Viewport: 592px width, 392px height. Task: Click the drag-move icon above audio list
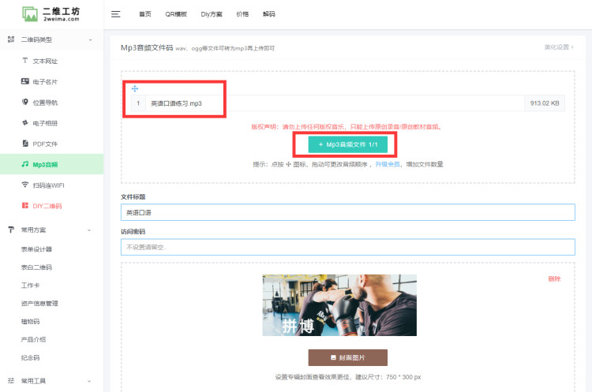(134, 88)
